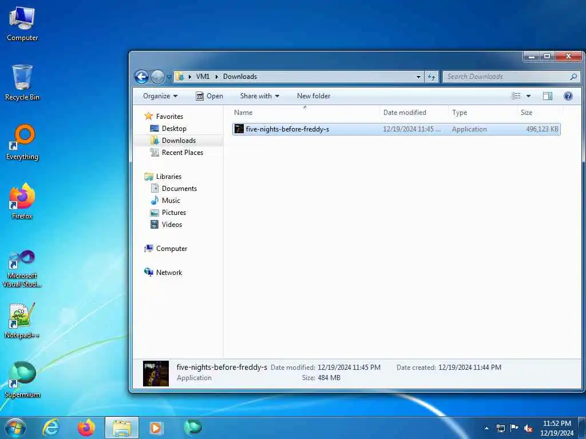Expand the arrow between VM1 and Downloads

tap(216, 77)
